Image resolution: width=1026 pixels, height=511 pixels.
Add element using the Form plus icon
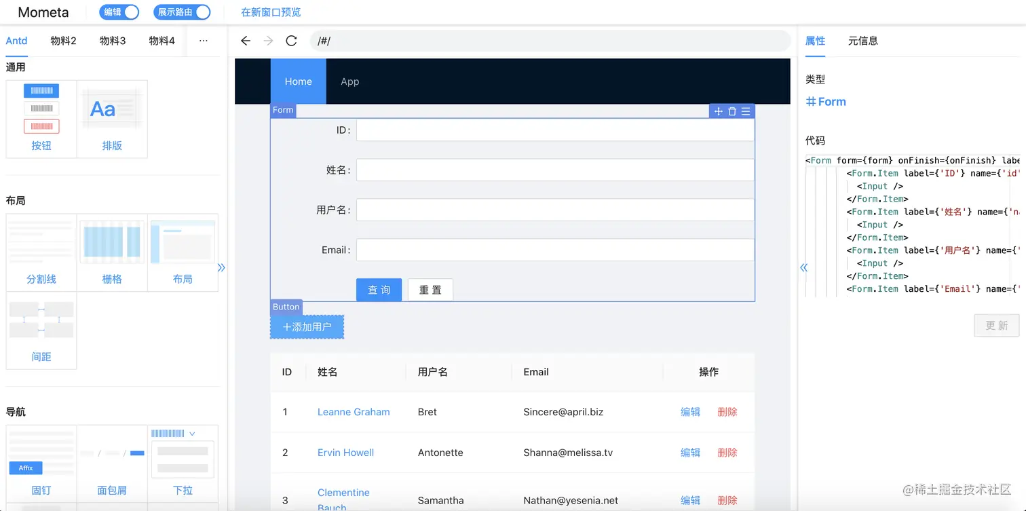click(719, 111)
